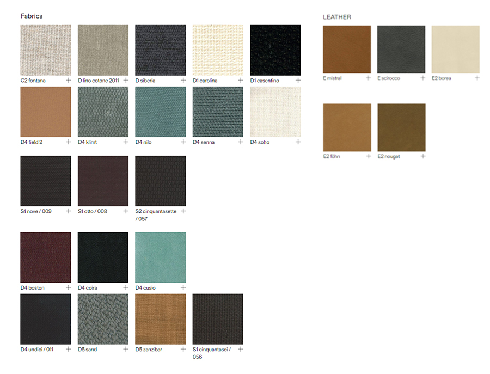
Task: Open plus icon next to E2 nougat
Action: coord(423,156)
